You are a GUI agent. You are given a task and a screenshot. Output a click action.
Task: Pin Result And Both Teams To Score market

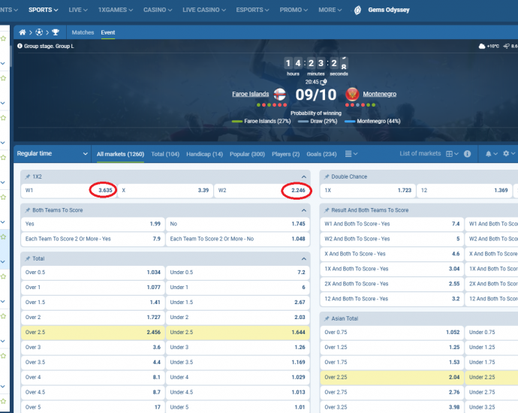click(327, 210)
